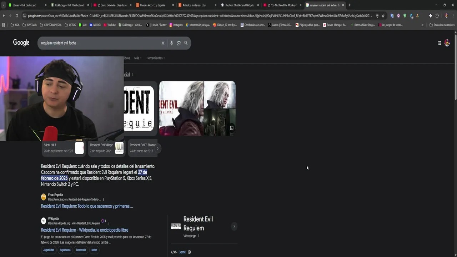Image resolution: width=457 pixels, height=257 pixels.
Task: Open the Kick bookmark
Action: coord(82,25)
